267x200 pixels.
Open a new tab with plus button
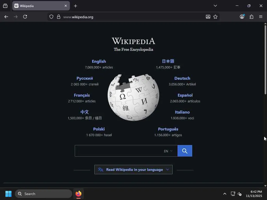click(x=75, y=6)
